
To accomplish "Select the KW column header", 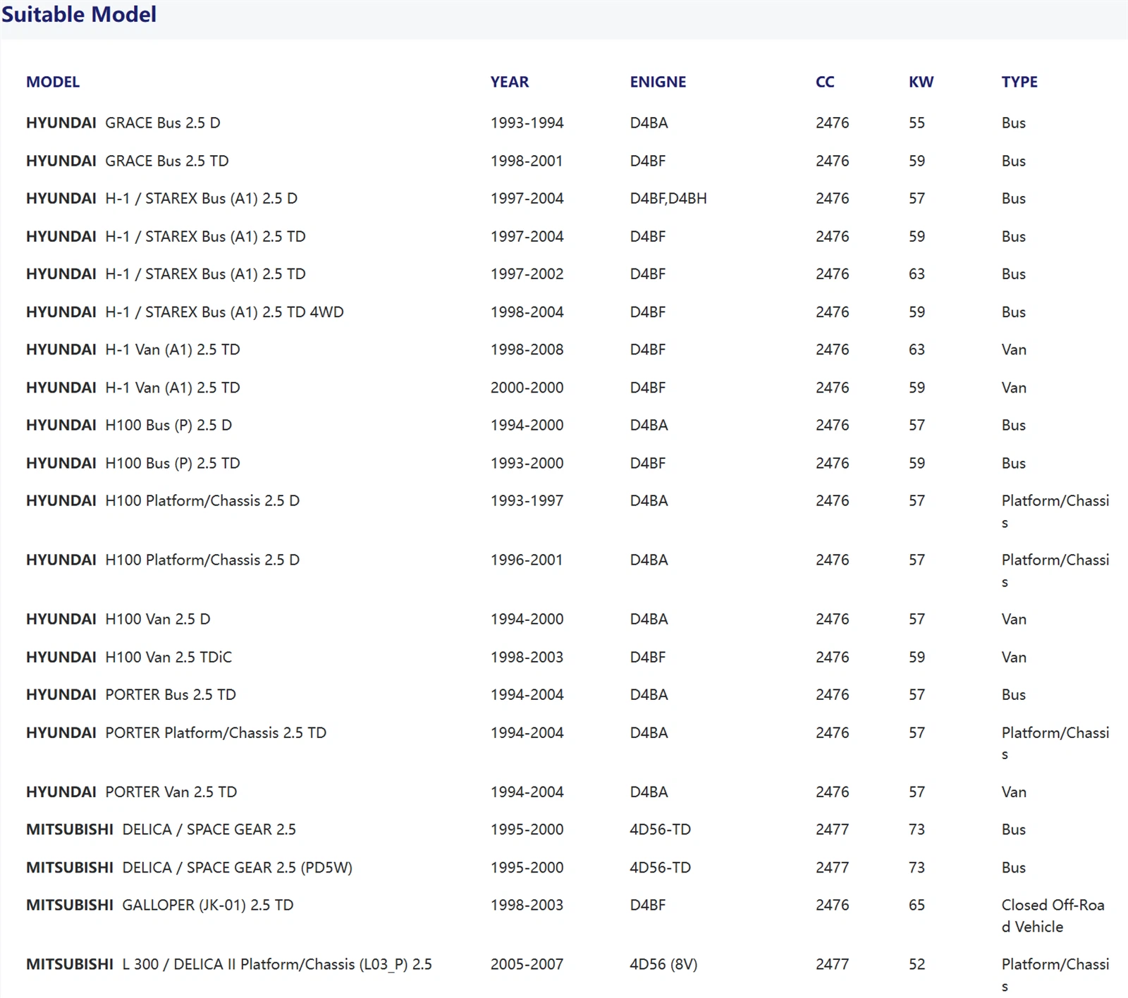I will tap(921, 82).
